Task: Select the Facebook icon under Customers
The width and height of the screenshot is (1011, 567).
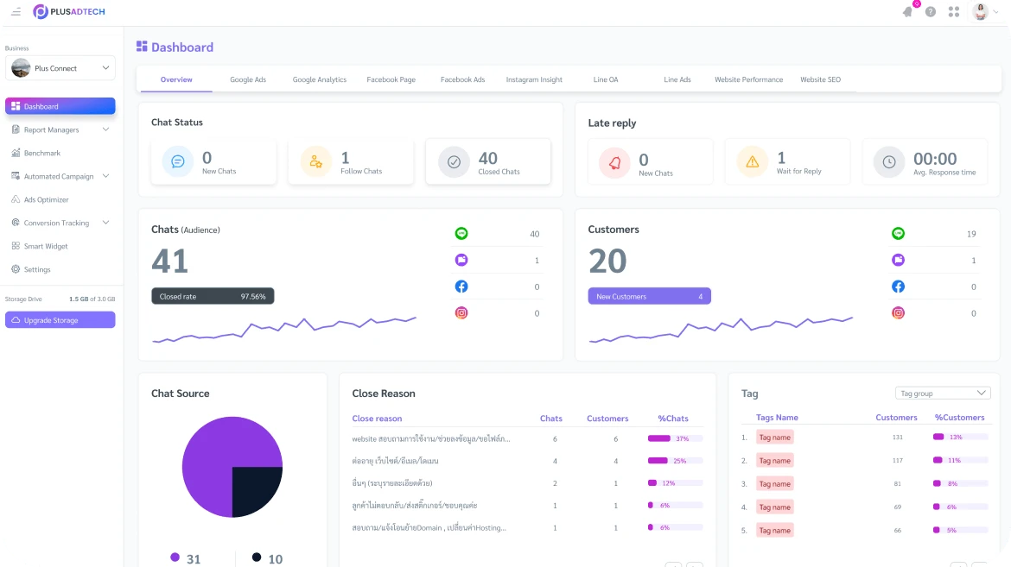Action: 899,287
